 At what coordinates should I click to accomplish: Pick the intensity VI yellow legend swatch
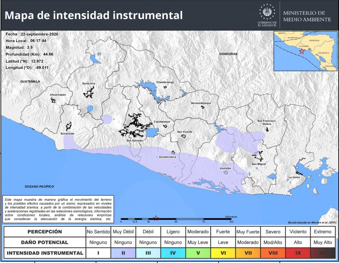(223, 253)
